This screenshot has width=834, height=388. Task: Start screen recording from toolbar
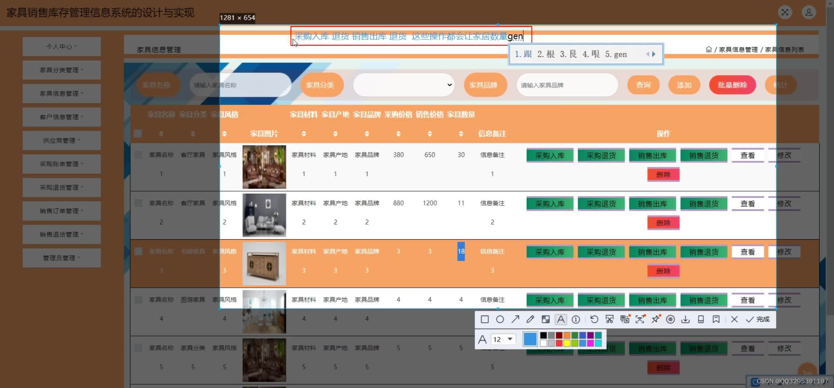tap(670, 319)
